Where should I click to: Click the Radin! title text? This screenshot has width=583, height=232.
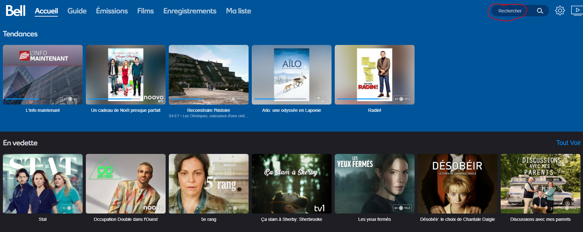point(375,110)
